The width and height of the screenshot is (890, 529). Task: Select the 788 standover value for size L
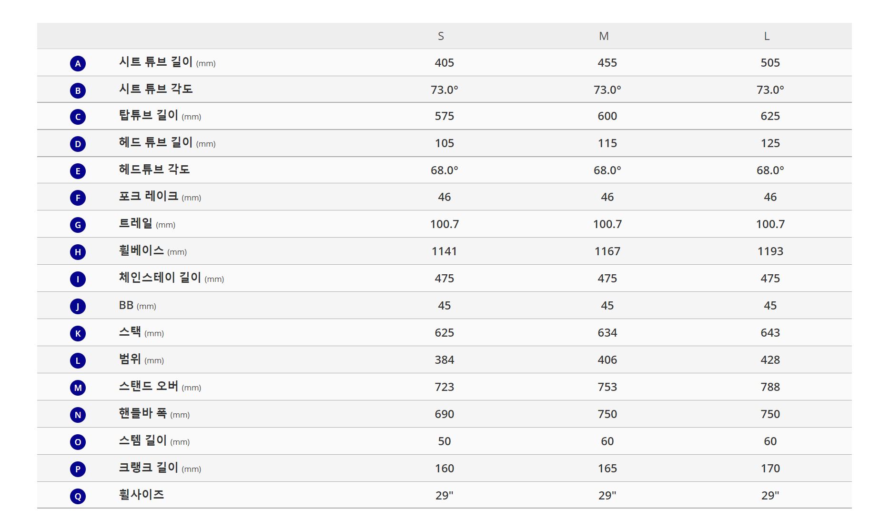[770, 387]
